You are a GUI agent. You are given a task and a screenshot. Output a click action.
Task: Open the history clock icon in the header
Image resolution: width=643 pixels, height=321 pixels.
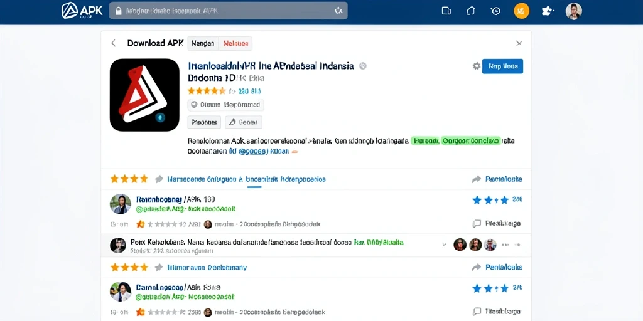click(x=495, y=11)
